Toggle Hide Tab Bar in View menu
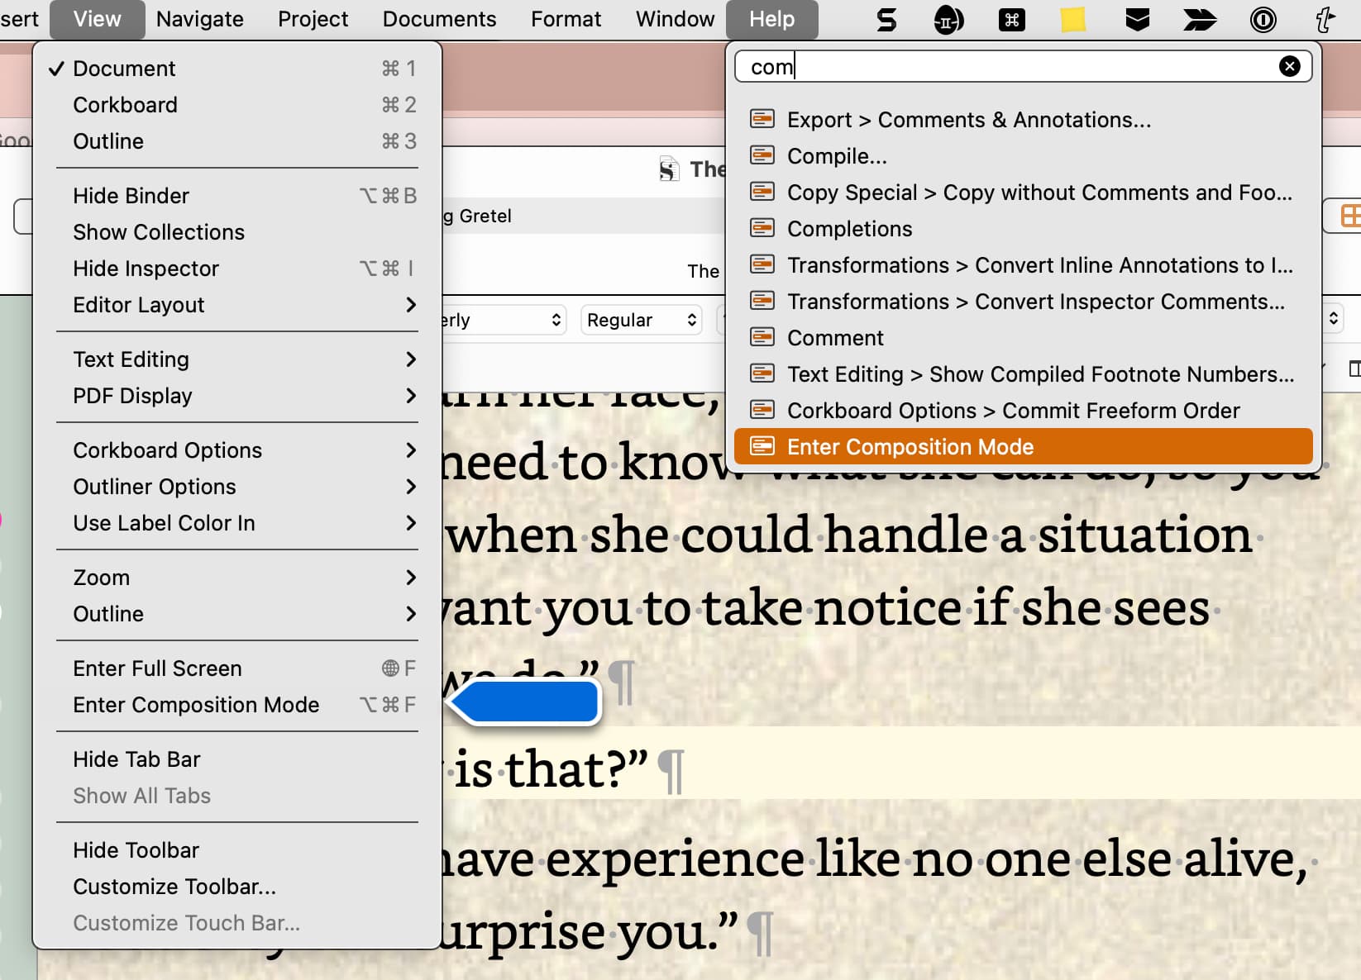 [x=236, y=759]
